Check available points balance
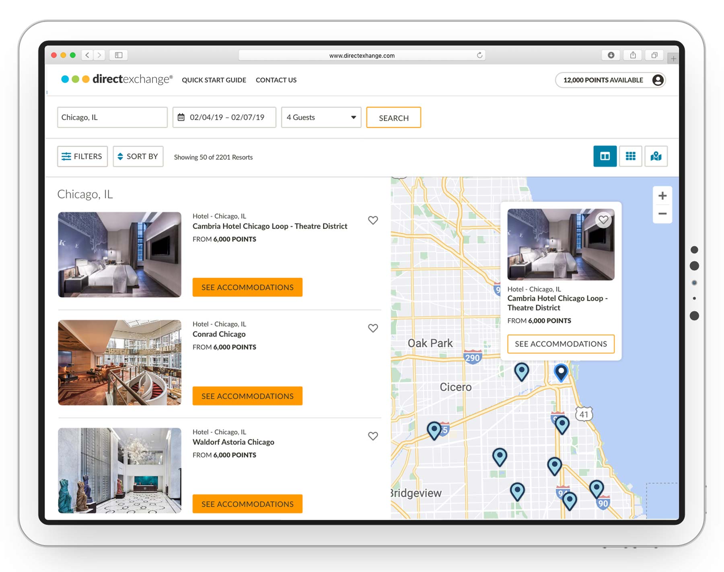This screenshot has height=572, width=724. point(603,80)
